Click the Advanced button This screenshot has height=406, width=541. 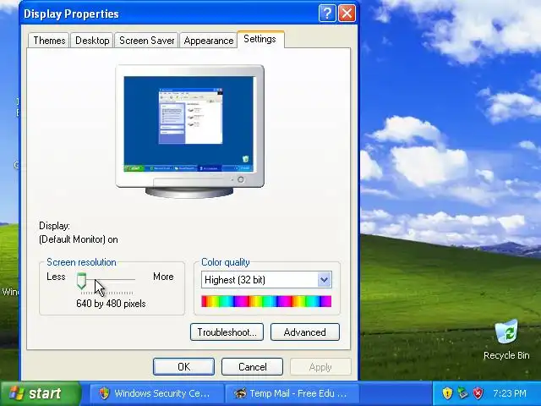[x=304, y=332]
